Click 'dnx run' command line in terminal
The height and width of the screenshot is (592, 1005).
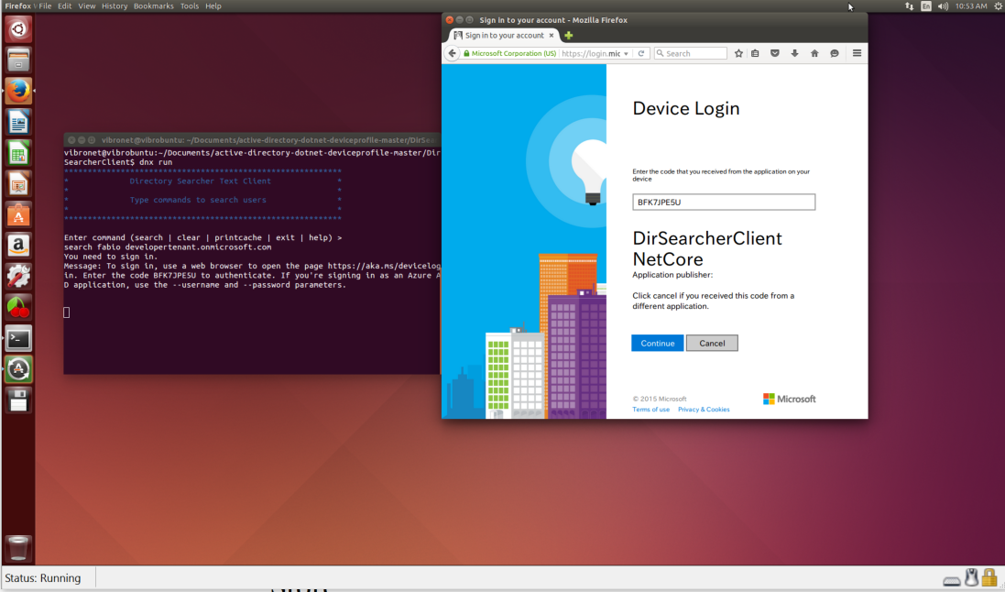[156, 162]
